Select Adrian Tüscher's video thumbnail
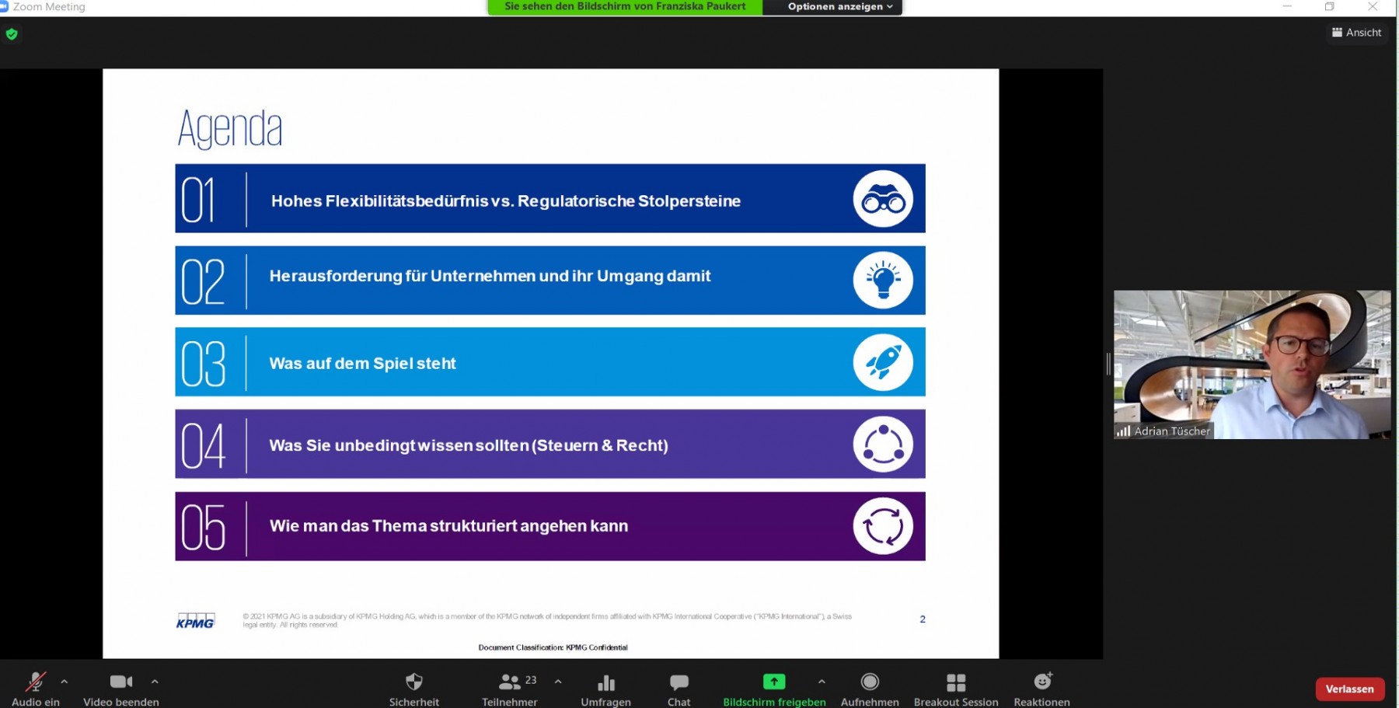Viewport: 1399px width, 708px height. pos(1251,364)
